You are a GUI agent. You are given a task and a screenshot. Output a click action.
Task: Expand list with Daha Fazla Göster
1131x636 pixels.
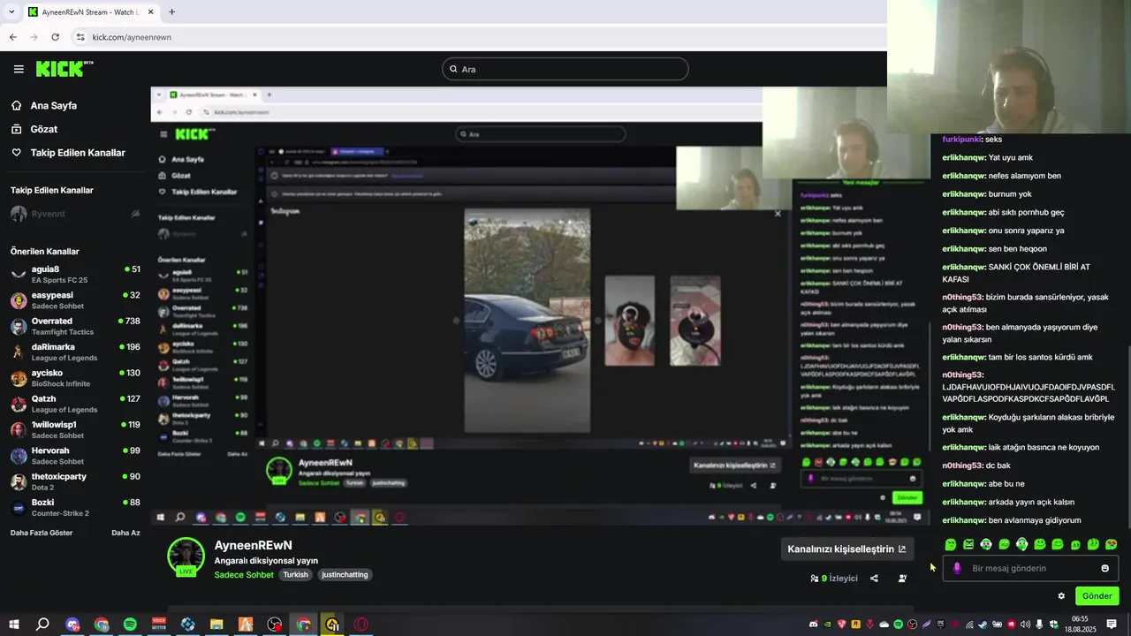coord(42,533)
